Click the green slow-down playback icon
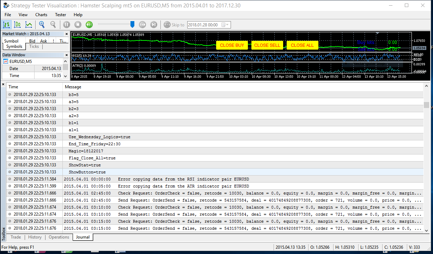This screenshot has height=254, width=433. point(89,25)
